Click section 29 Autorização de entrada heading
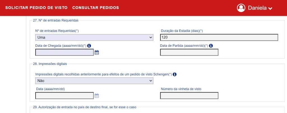The height and width of the screenshot is (113, 287). [x=85, y=107]
